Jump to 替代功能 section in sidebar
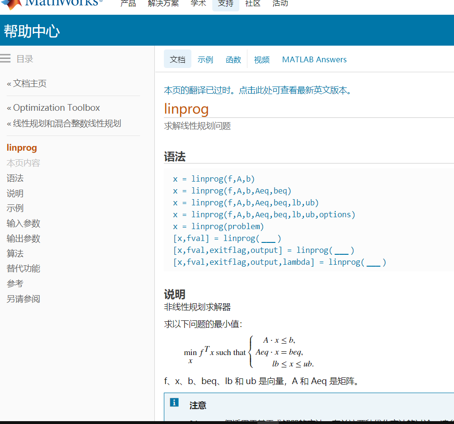This screenshot has height=424, width=454. pyautogui.click(x=23, y=269)
